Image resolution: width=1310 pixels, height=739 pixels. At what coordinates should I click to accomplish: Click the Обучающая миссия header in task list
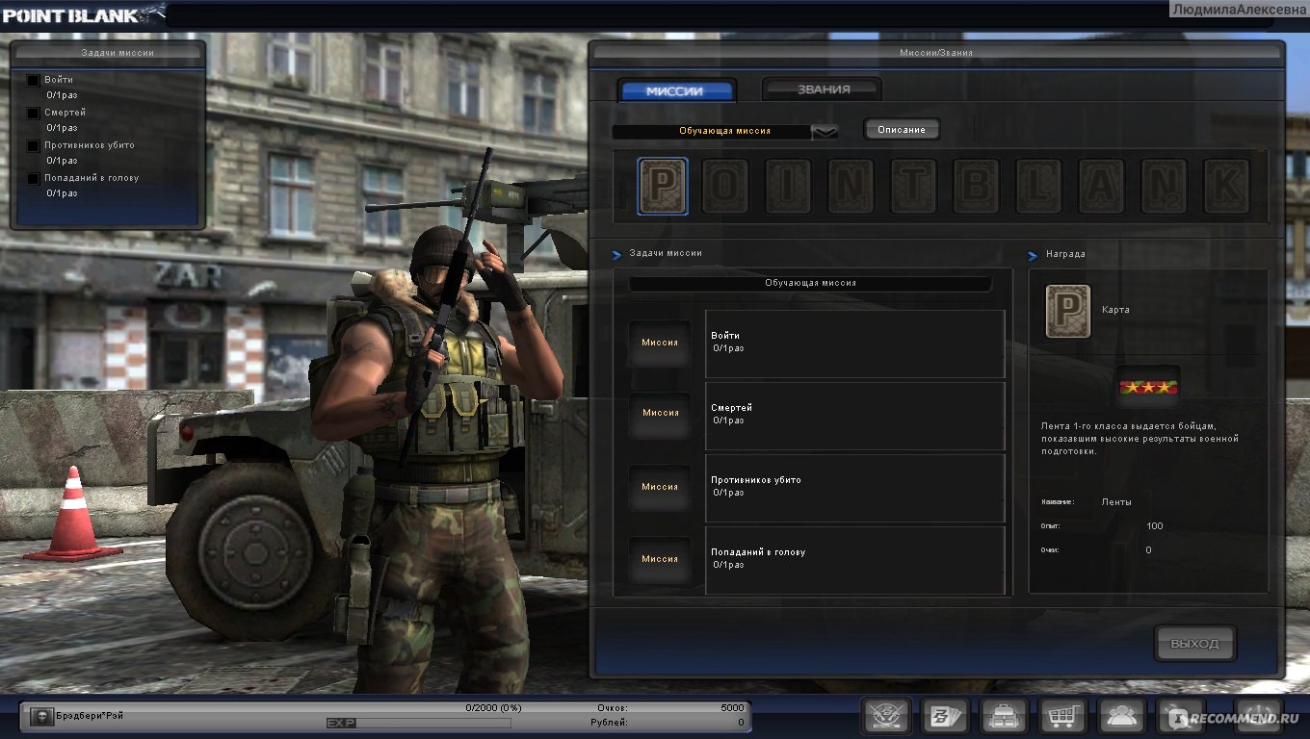coord(810,284)
